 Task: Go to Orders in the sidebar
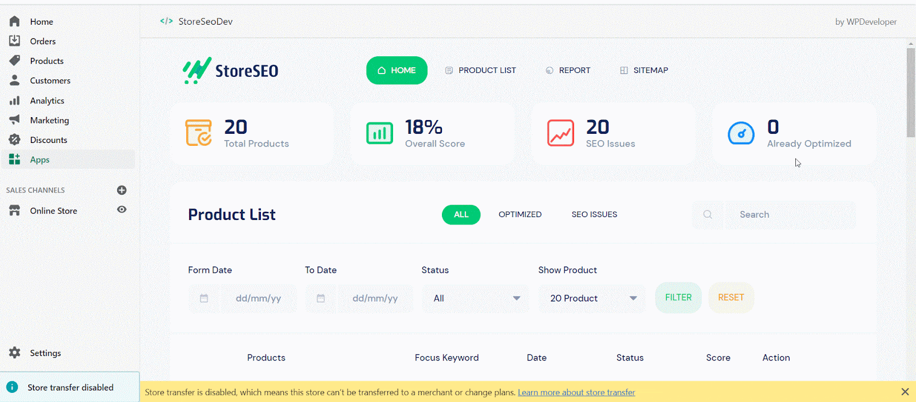[43, 41]
